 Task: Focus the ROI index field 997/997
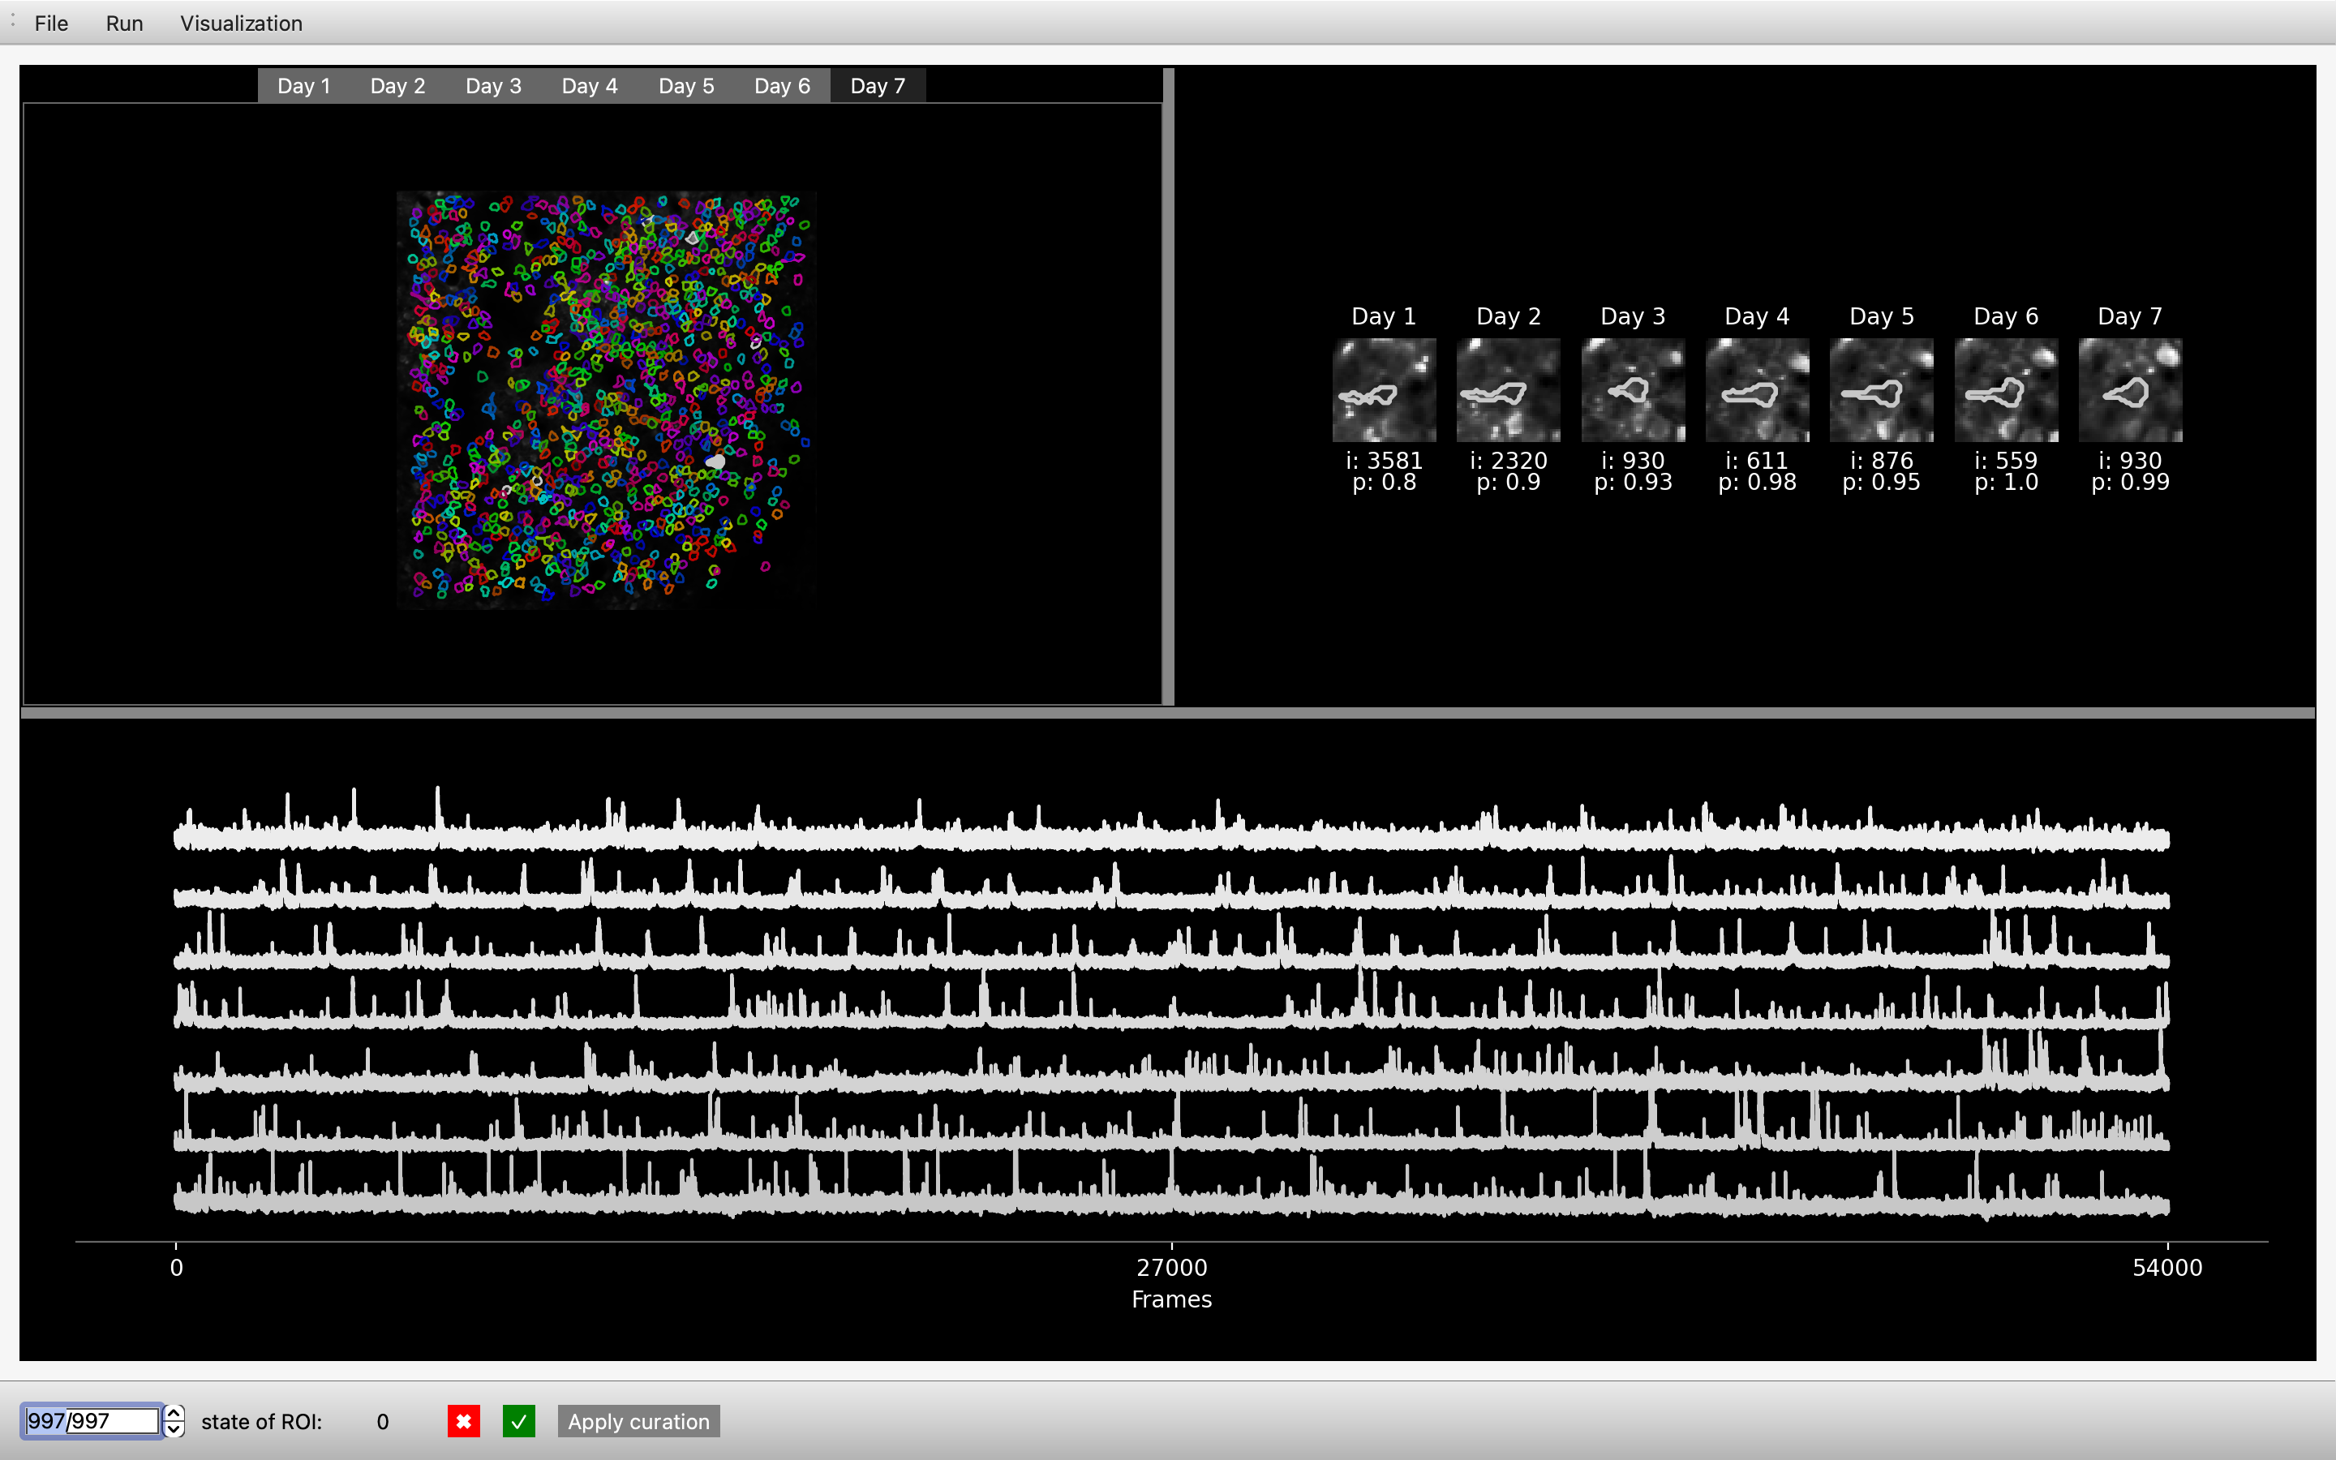point(92,1421)
